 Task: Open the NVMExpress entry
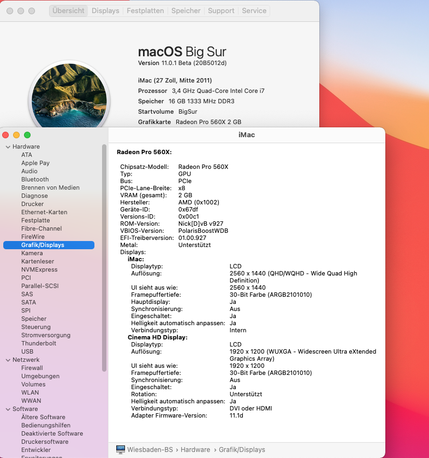39,269
